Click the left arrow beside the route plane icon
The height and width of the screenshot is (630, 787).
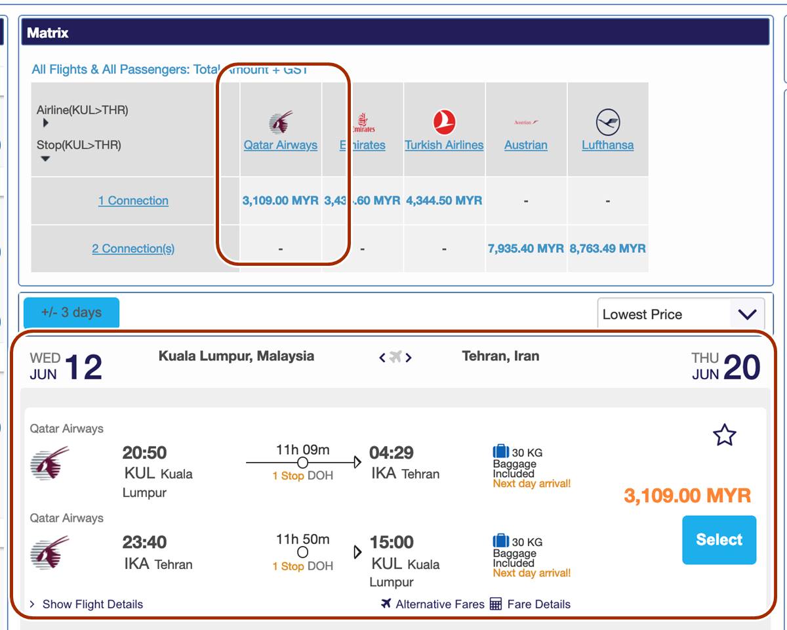coord(382,358)
